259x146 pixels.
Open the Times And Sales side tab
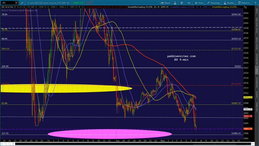tap(257, 25)
